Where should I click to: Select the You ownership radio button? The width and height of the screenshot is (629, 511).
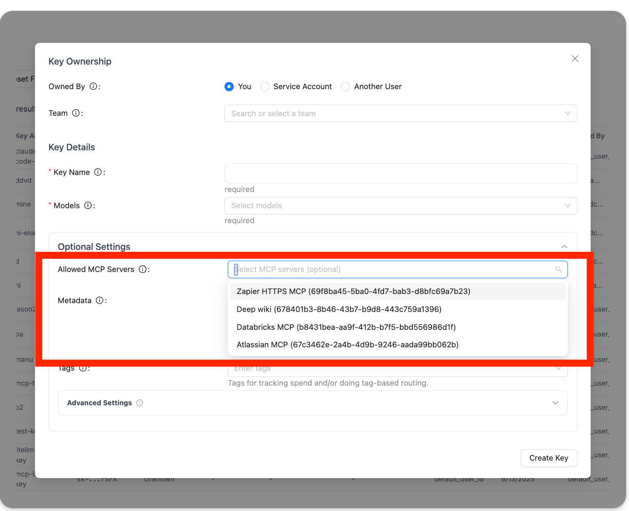[229, 87]
